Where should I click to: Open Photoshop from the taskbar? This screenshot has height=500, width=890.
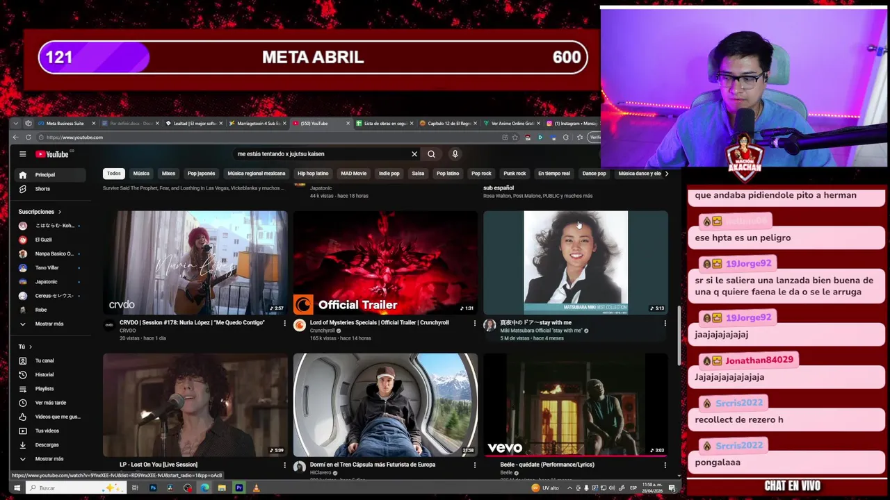pos(153,488)
